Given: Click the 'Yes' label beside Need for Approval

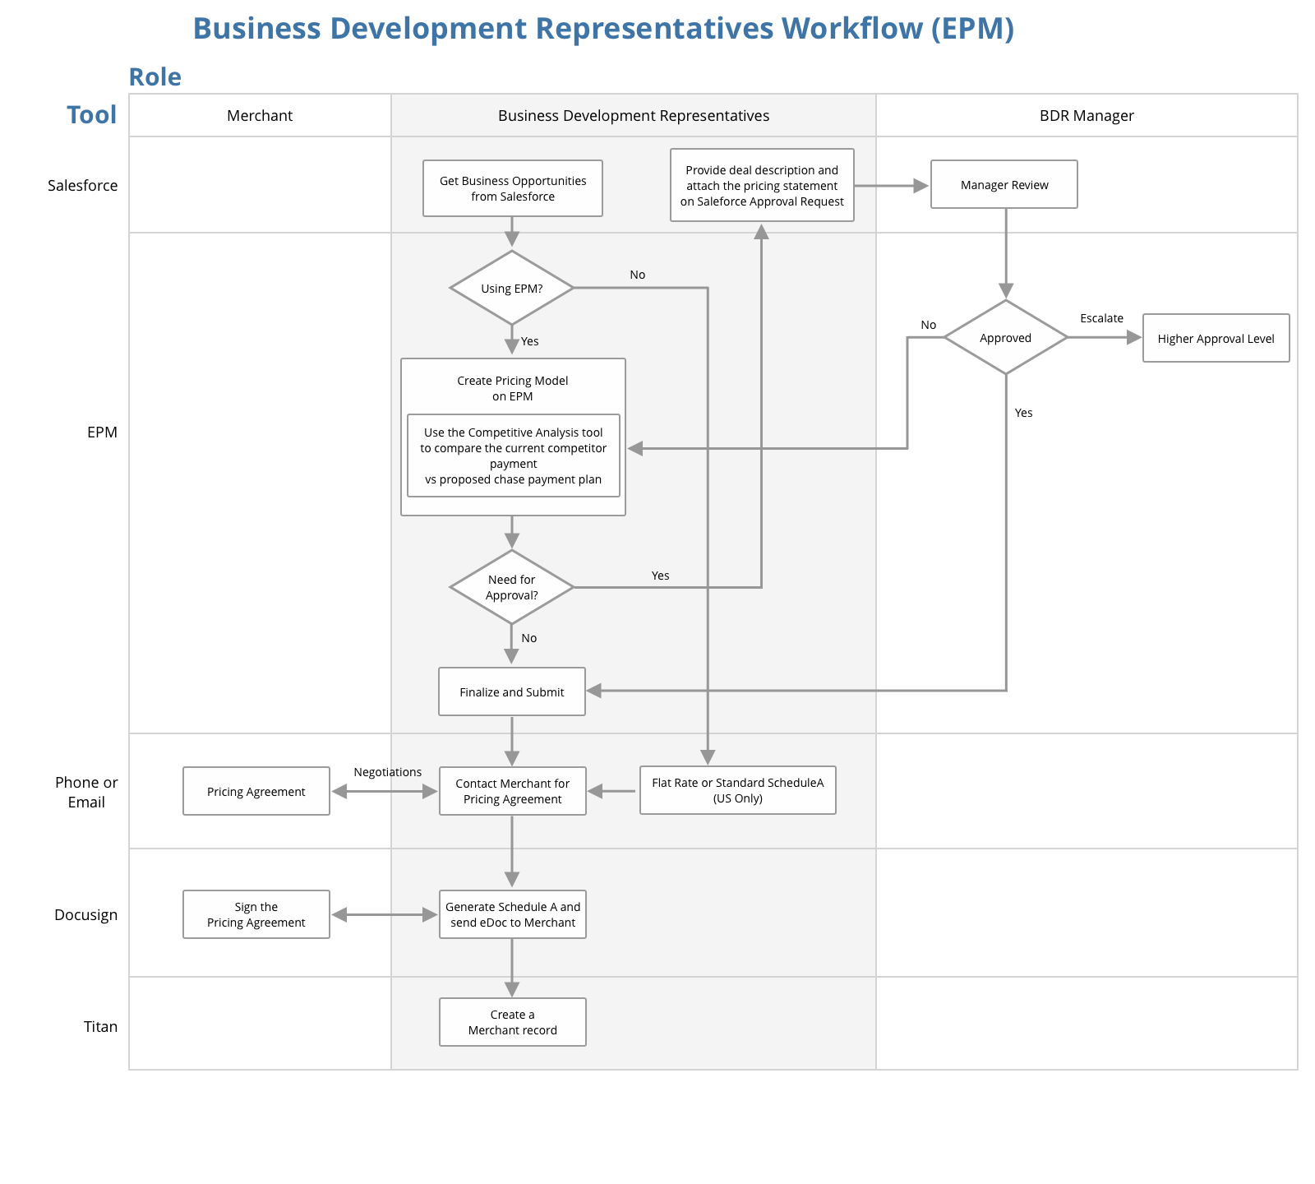Looking at the screenshot, I should click(661, 576).
